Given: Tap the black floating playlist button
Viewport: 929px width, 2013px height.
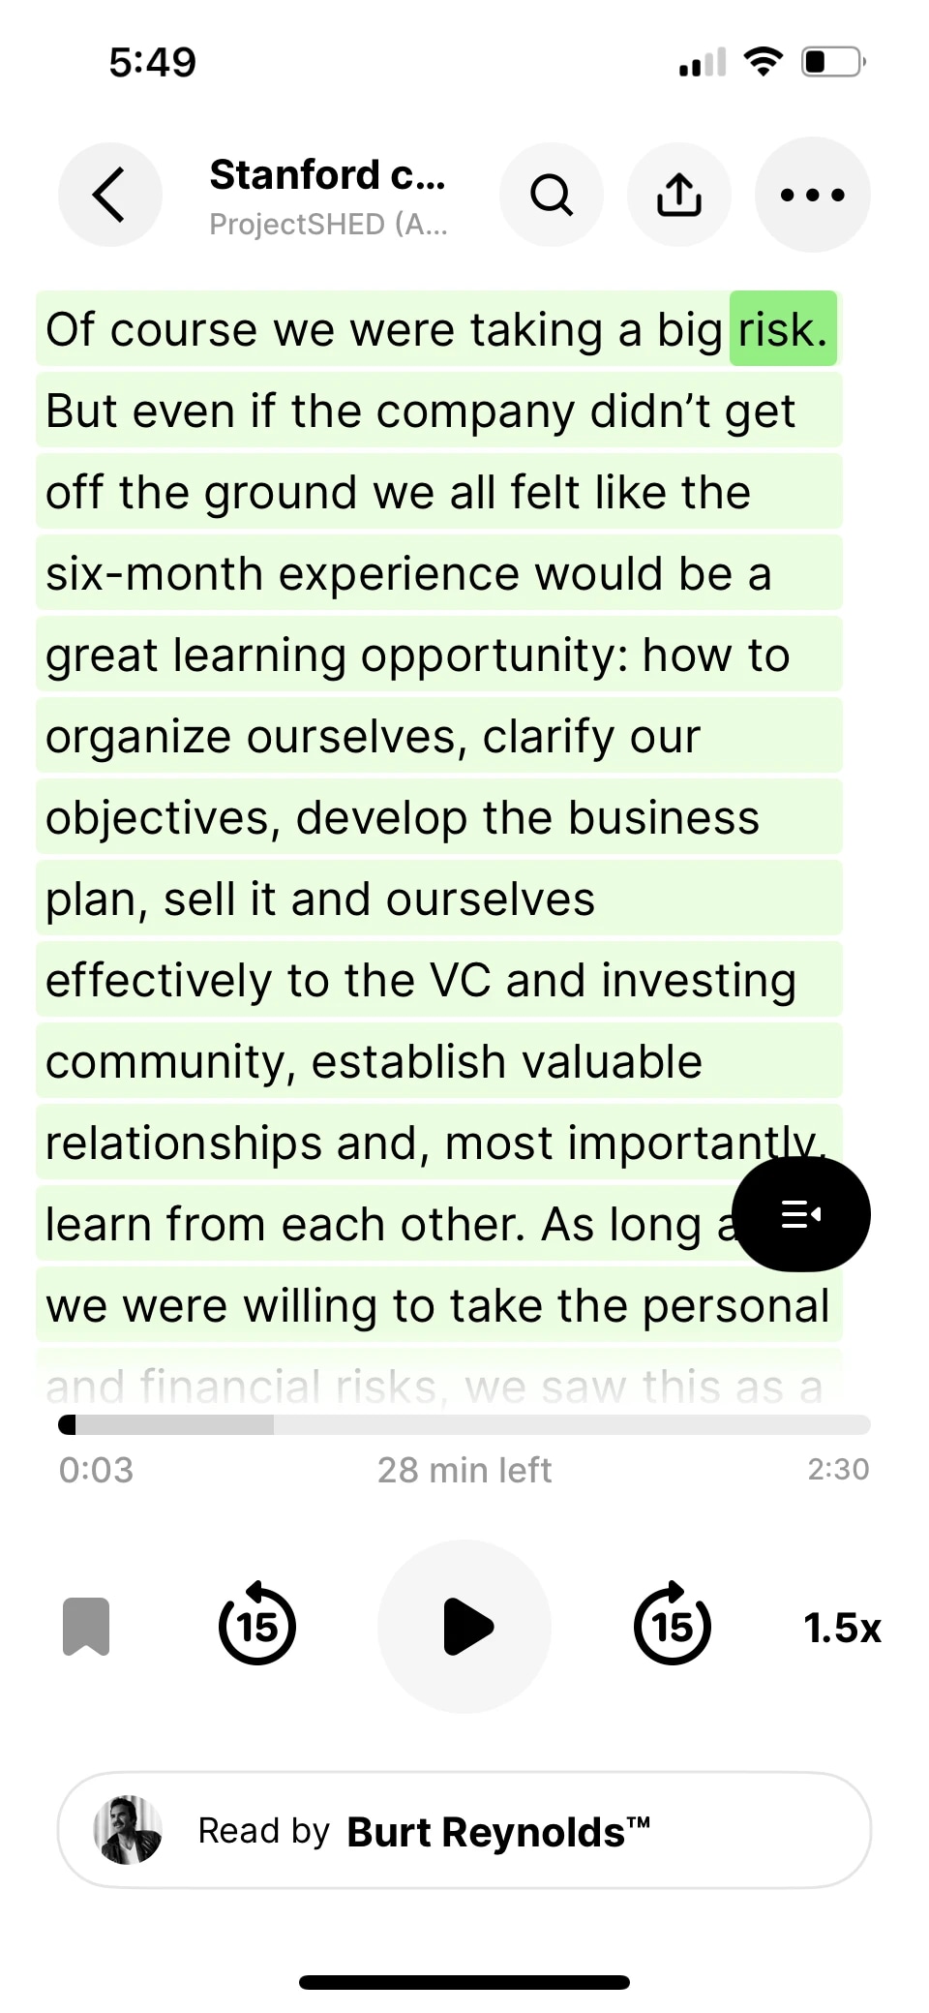Looking at the screenshot, I should tap(801, 1214).
